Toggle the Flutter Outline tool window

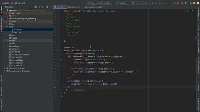[x=198, y=30]
